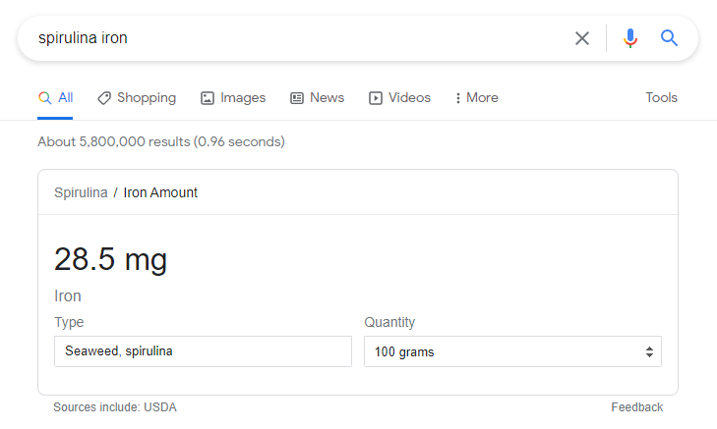Open the Tools options

point(661,98)
